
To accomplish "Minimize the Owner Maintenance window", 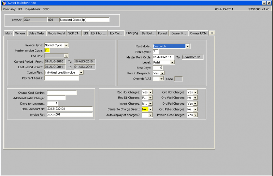I will click(264, 3).
